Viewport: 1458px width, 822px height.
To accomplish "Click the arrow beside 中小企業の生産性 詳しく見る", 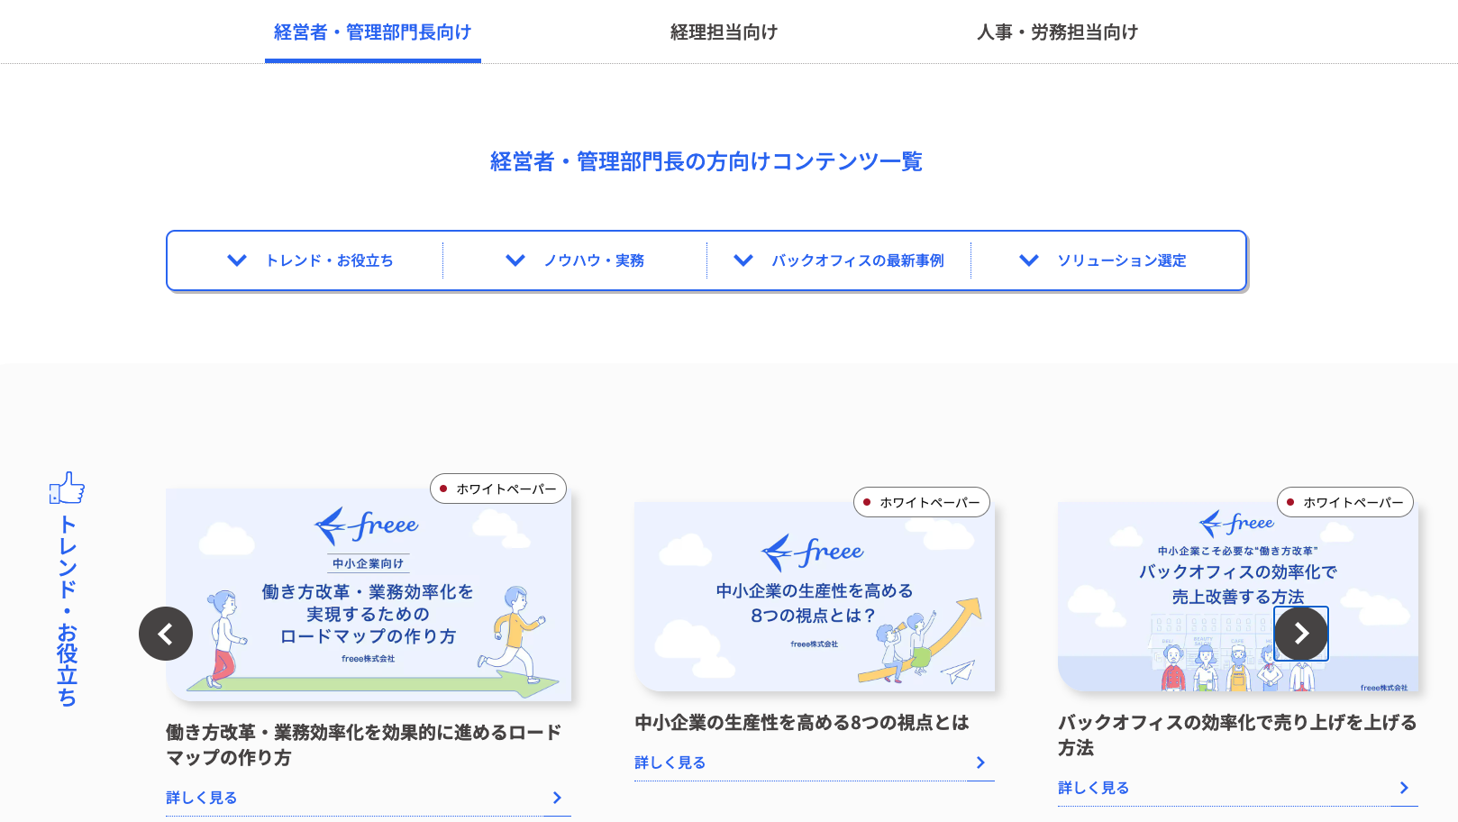I will point(980,763).
